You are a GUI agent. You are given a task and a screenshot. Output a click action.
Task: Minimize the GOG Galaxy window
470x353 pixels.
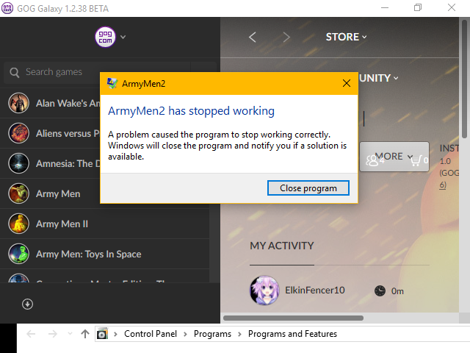point(385,8)
